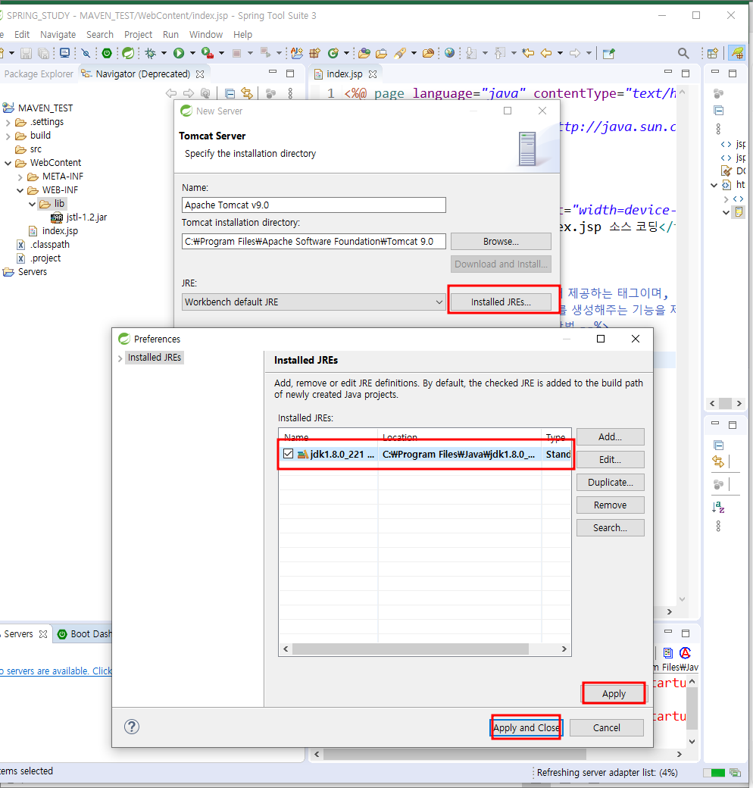Image resolution: width=753 pixels, height=788 pixels.
Task: Click the Open Web Browser globe icon
Action: (x=449, y=53)
